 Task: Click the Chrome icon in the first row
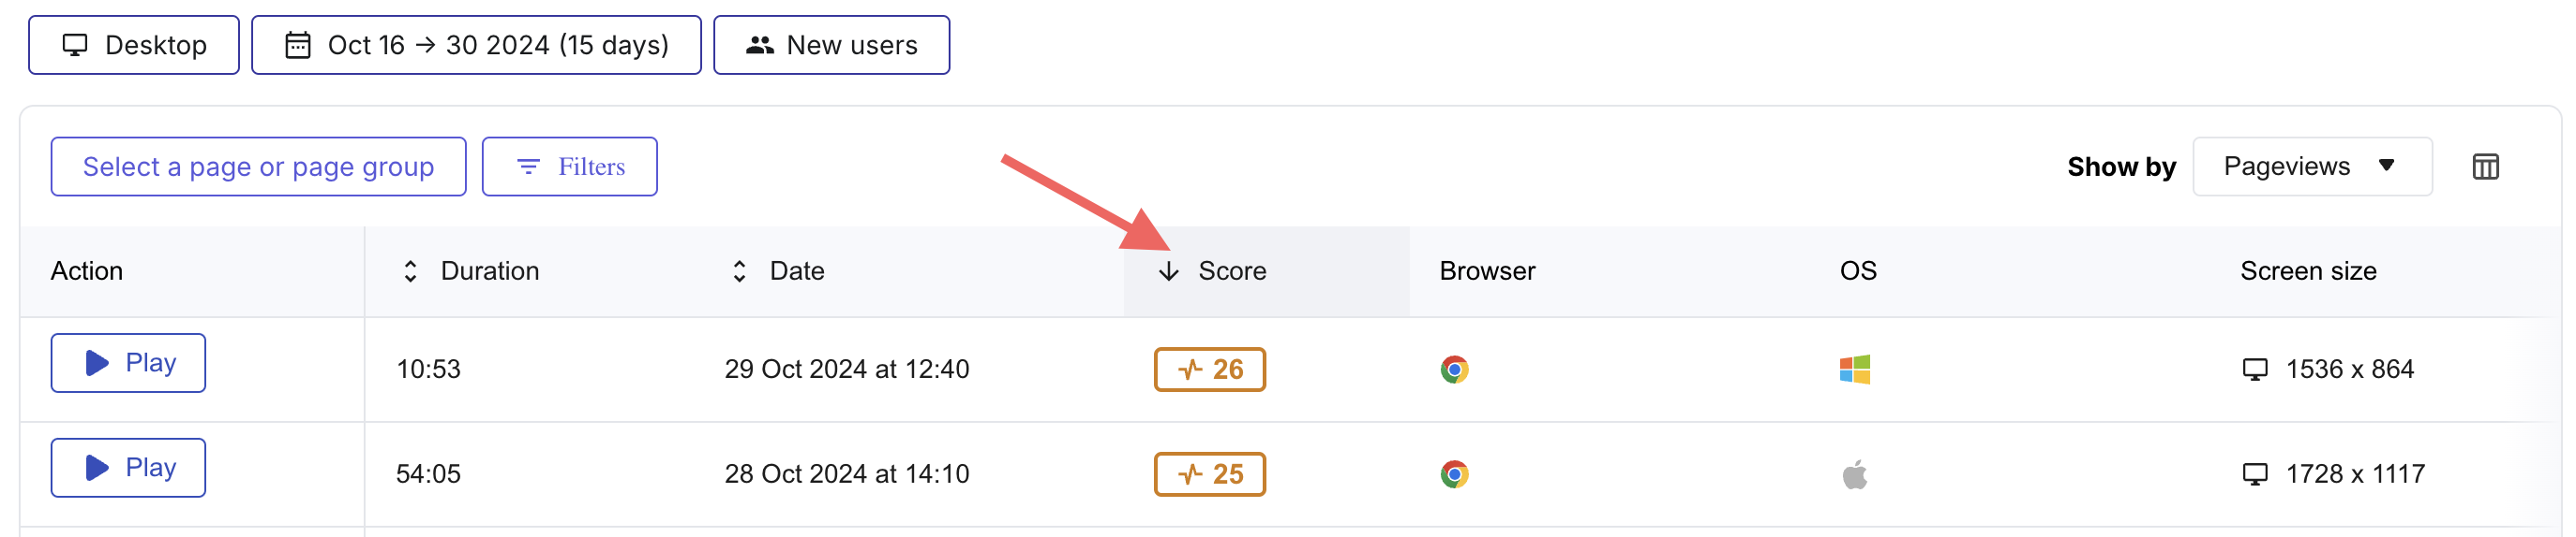pos(1454,370)
